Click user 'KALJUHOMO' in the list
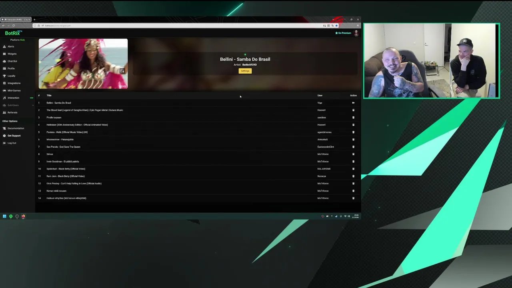The height and width of the screenshot is (288, 512). [324, 169]
